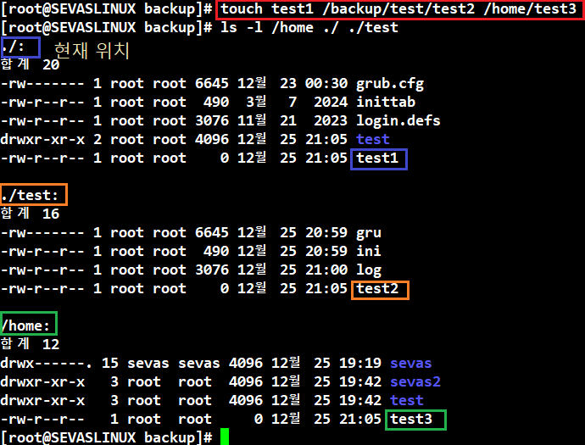The width and height of the screenshot is (585, 445).
Task: Click the 3076 size of login.defs
Action: (x=212, y=121)
